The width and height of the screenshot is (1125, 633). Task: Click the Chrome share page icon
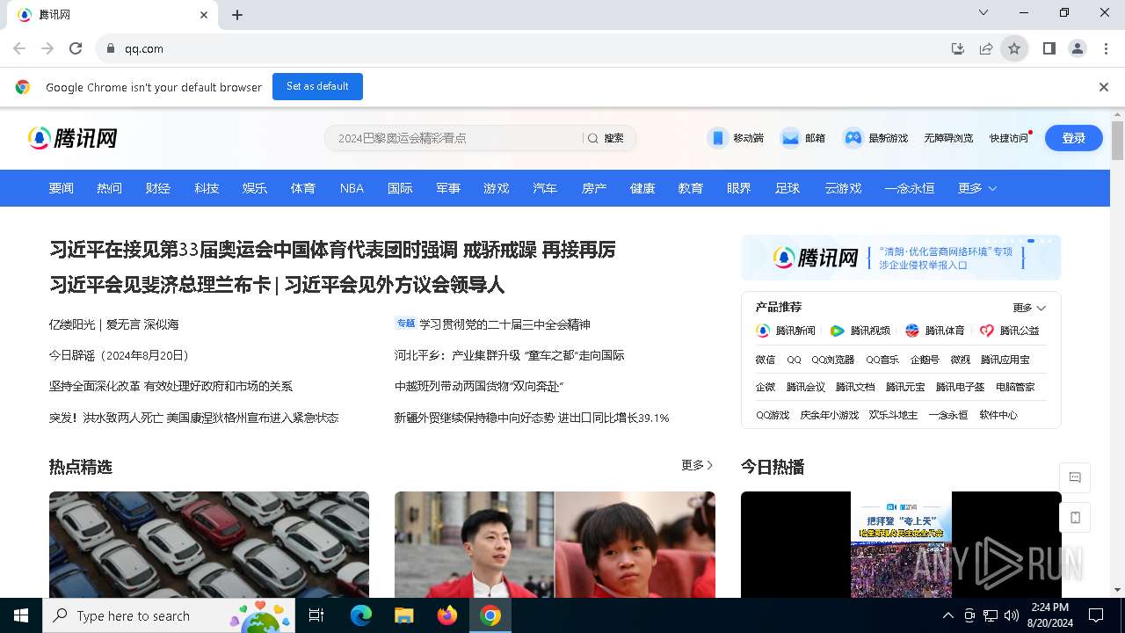(x=986, y=49)
